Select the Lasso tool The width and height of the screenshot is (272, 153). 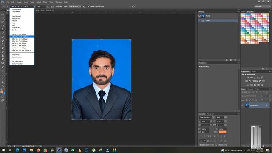3,22
